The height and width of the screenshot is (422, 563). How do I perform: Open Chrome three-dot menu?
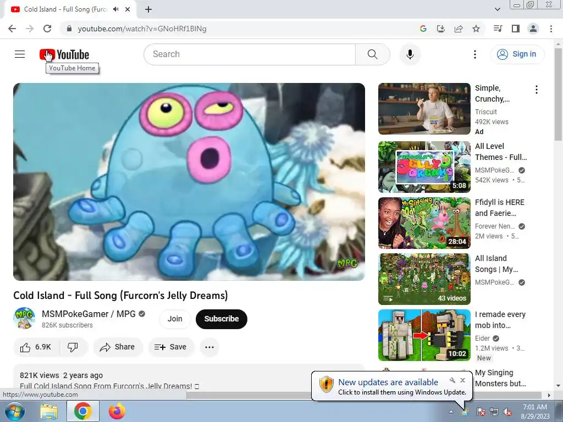pyautogui.click(x=551, y=29)
